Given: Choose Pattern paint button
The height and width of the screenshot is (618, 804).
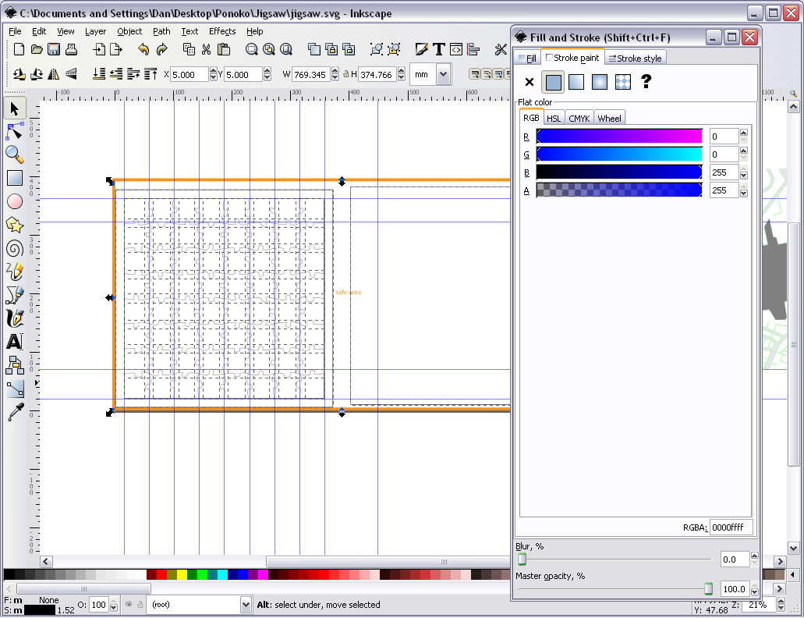Looking at the screenshot, I should 623,82.
